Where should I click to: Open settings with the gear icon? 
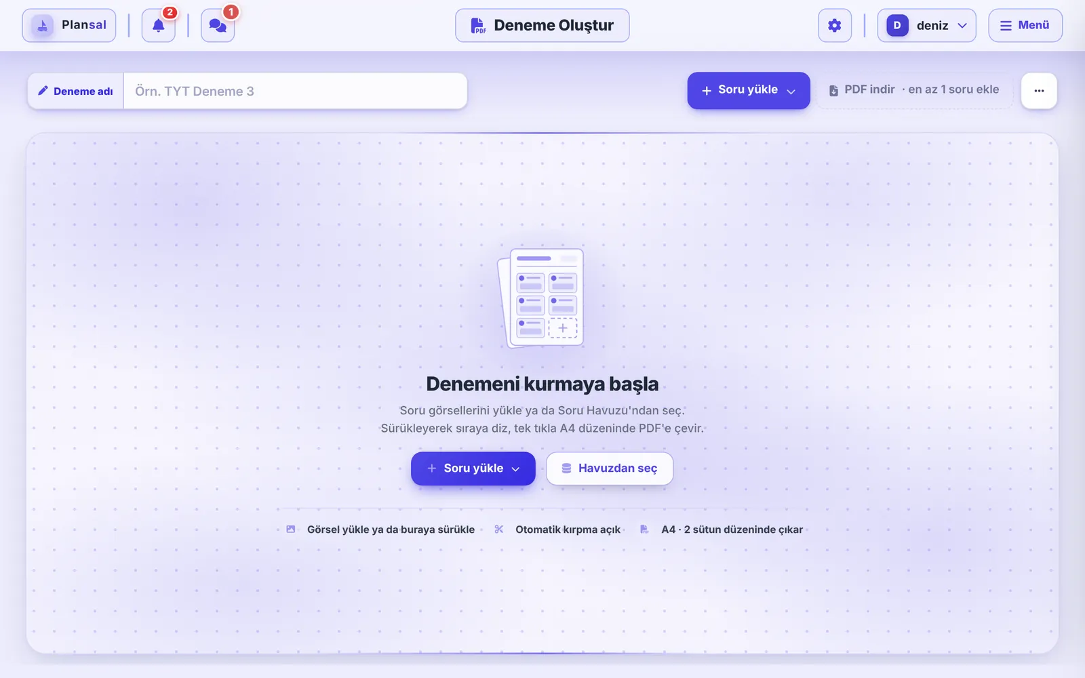[835, 26]
